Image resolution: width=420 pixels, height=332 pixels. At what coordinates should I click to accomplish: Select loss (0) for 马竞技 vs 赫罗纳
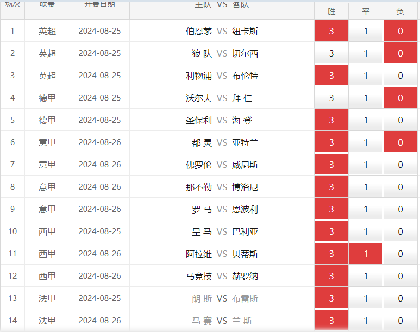400,275
